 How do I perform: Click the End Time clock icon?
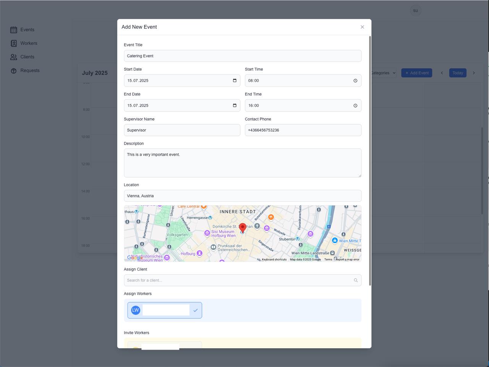point(355,106)
